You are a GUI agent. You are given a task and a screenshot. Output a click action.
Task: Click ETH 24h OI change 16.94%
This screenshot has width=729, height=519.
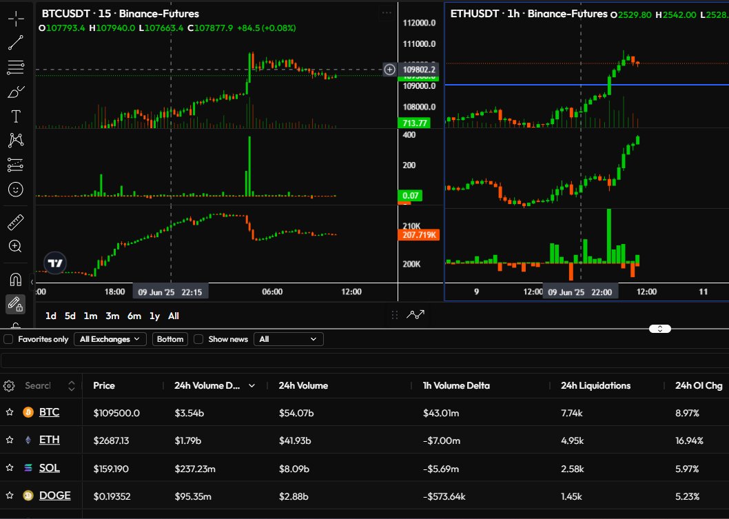(689, 440)
